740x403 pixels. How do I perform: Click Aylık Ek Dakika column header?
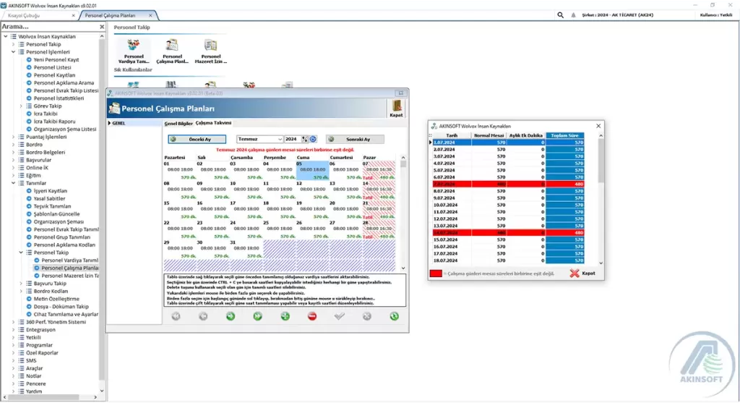pyautogui.click(x=526, y=135)
